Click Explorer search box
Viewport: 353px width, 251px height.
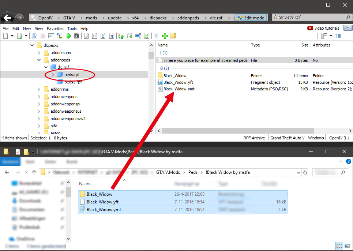click(330, 172)
